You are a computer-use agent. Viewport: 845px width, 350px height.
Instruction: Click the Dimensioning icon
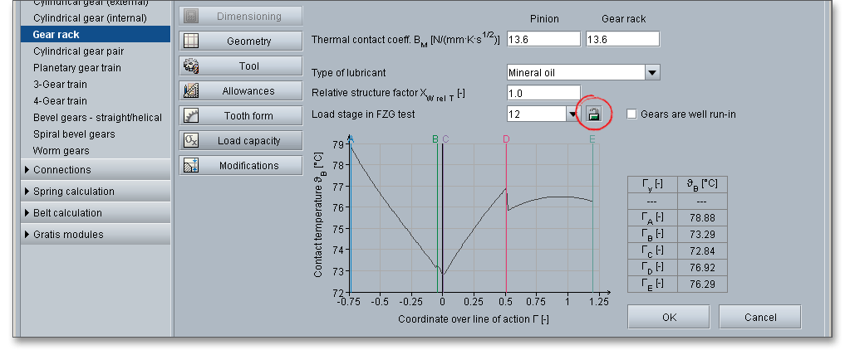pyautogui.click(x=191, y=17)
